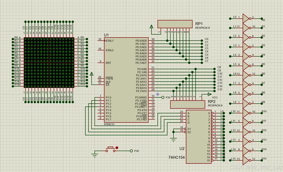The width and height of the screenshot is (283, 172).
Task: Click the C8 net label at P2.0 line end
Action: pyautogui.click(x=219, y=67)
